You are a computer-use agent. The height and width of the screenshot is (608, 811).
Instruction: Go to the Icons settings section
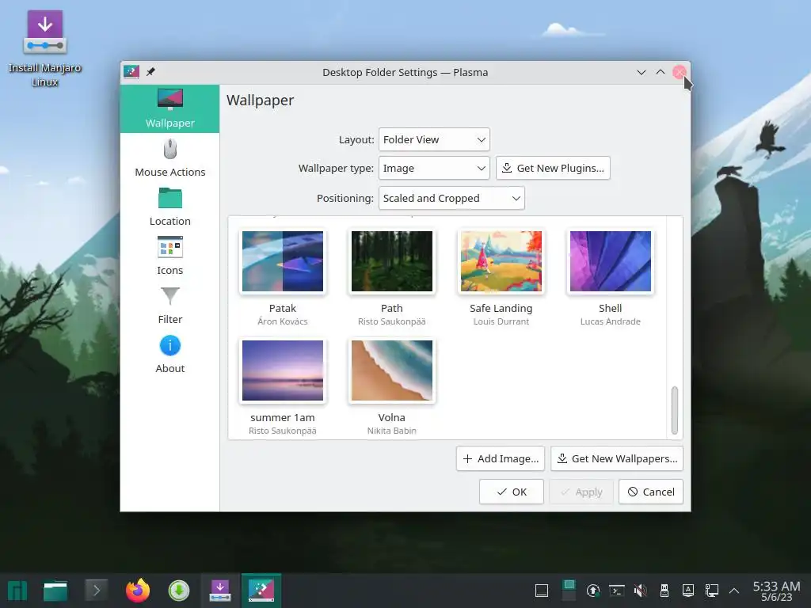(169, 256)
